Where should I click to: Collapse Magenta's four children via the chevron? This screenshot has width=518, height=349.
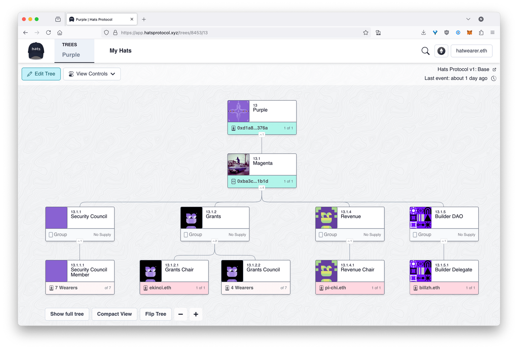point(262,187)
